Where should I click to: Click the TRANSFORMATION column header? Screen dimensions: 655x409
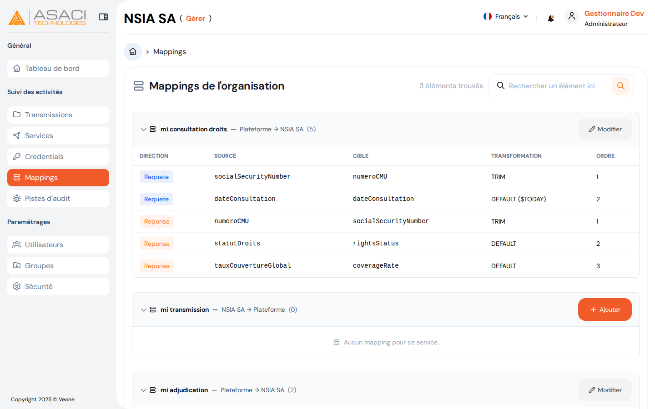[x=516, y=156]
